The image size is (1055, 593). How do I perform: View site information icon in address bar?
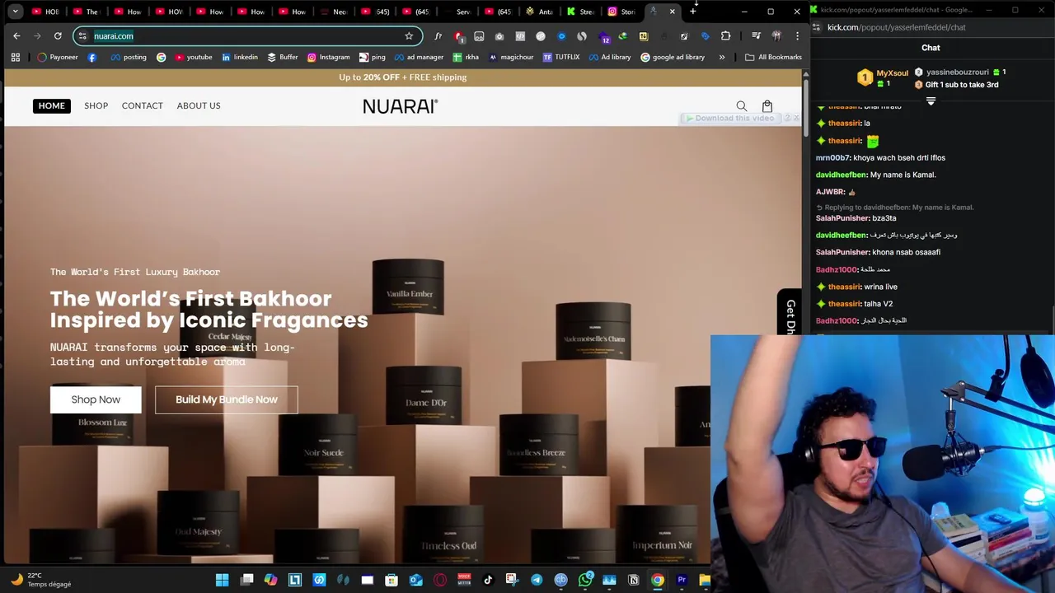click(x=82, y=36)
